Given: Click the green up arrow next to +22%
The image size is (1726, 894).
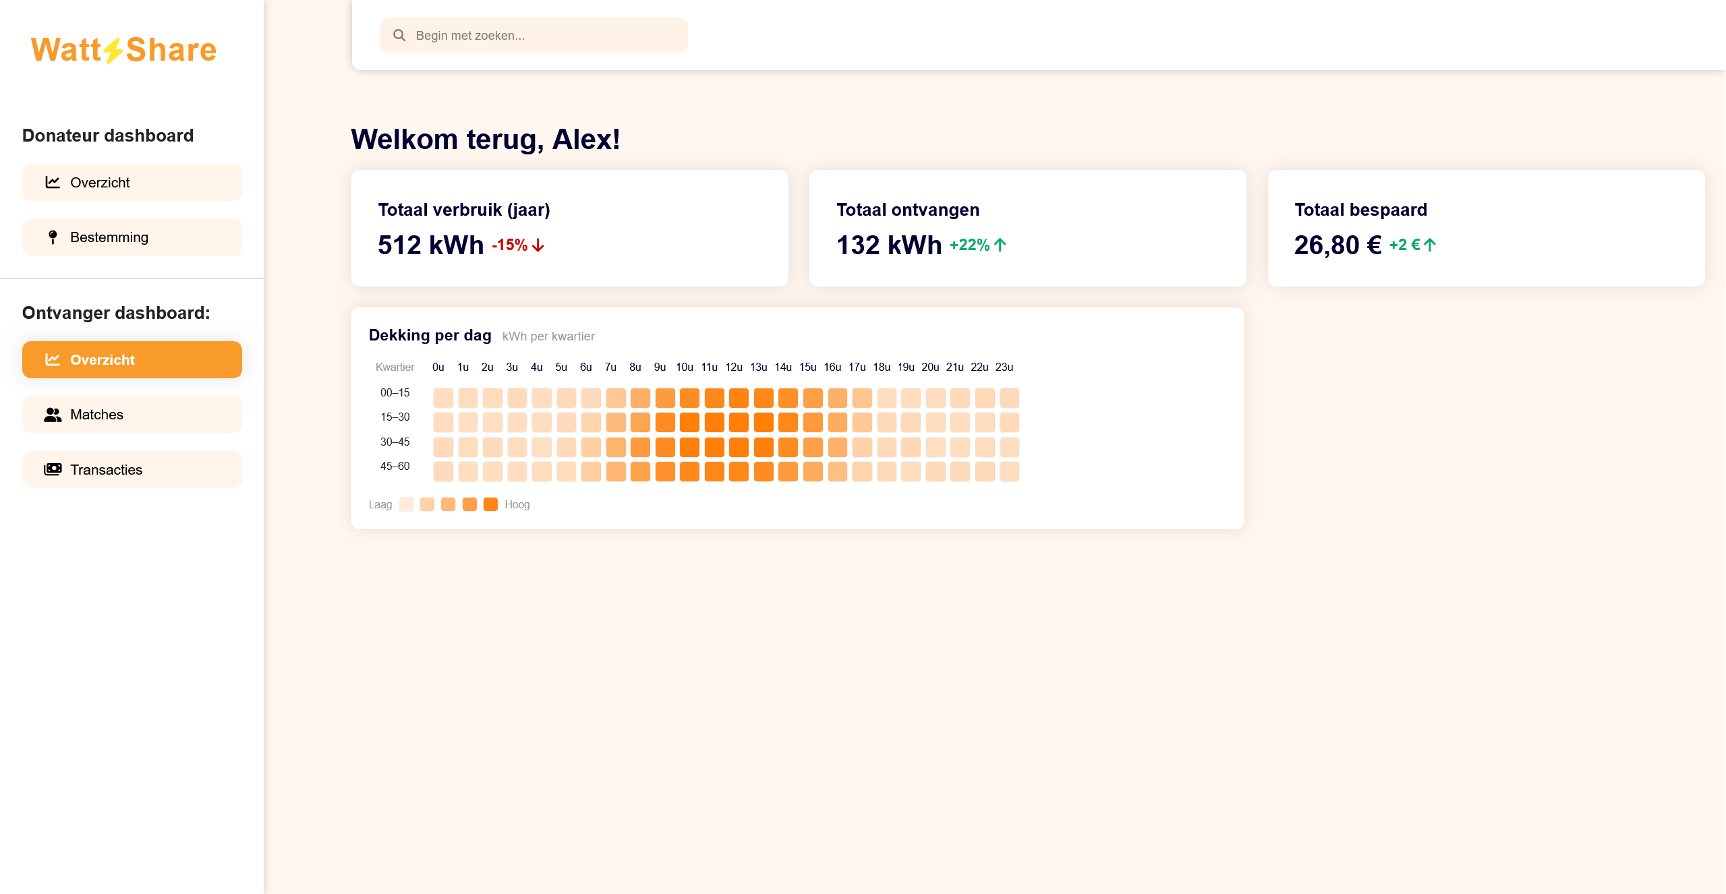Looking at the screenshot, I should point(1000,245).
